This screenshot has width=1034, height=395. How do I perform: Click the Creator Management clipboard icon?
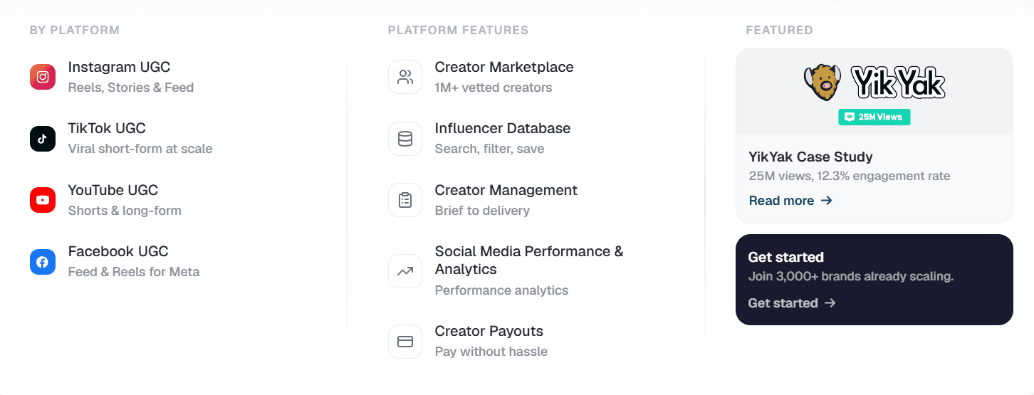click(405, 200)
